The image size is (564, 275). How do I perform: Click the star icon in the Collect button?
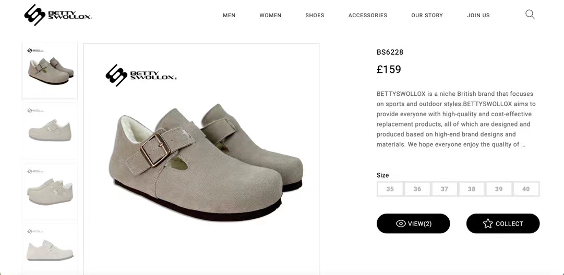488,223
